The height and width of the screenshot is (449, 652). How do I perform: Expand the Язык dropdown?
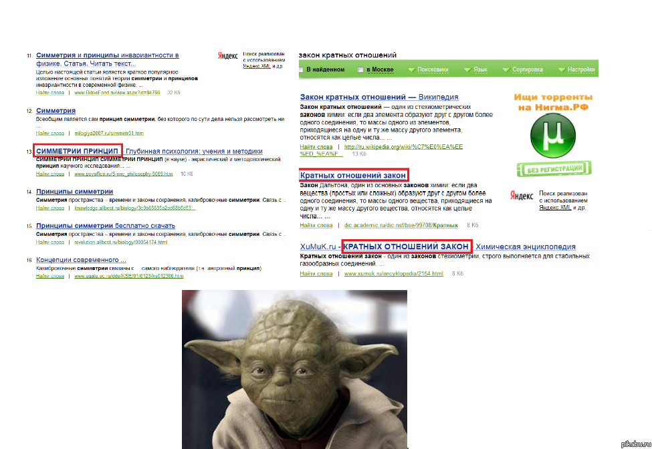[x=475, y=69]
